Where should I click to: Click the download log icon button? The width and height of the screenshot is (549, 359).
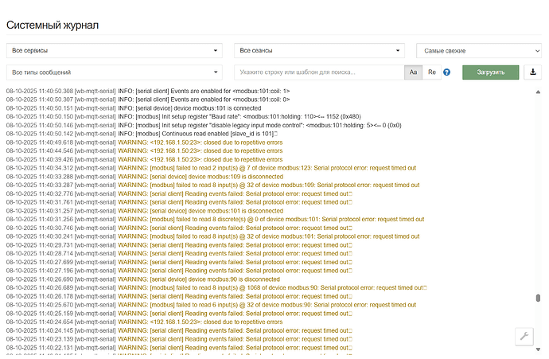click(x=533, y=72)
